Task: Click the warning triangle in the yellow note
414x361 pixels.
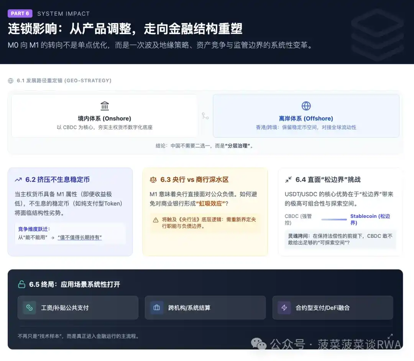Action: (x=156, y=220)
